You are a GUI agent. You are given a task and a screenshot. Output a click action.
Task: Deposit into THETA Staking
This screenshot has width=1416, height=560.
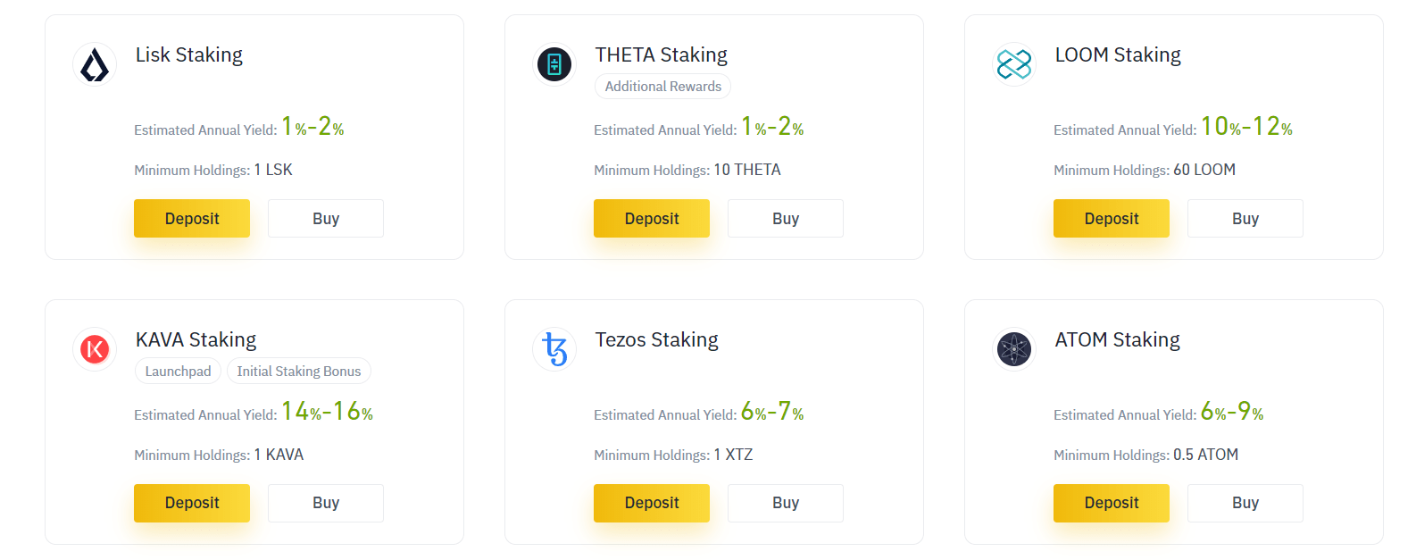[x=652, y=219]
